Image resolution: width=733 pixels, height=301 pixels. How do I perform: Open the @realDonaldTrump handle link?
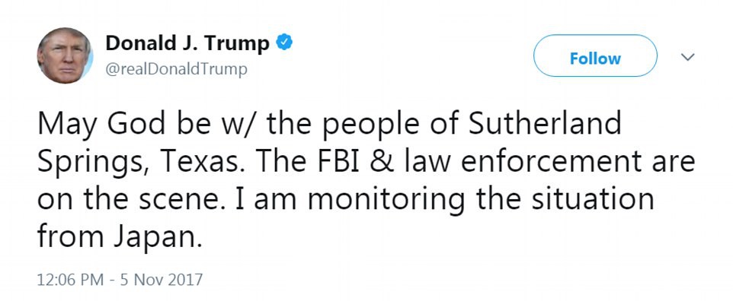coord(176,69)
